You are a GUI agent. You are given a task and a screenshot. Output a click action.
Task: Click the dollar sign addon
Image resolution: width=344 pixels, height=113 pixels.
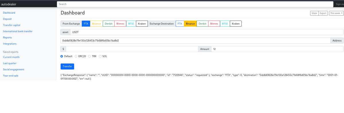pos(63,49)
